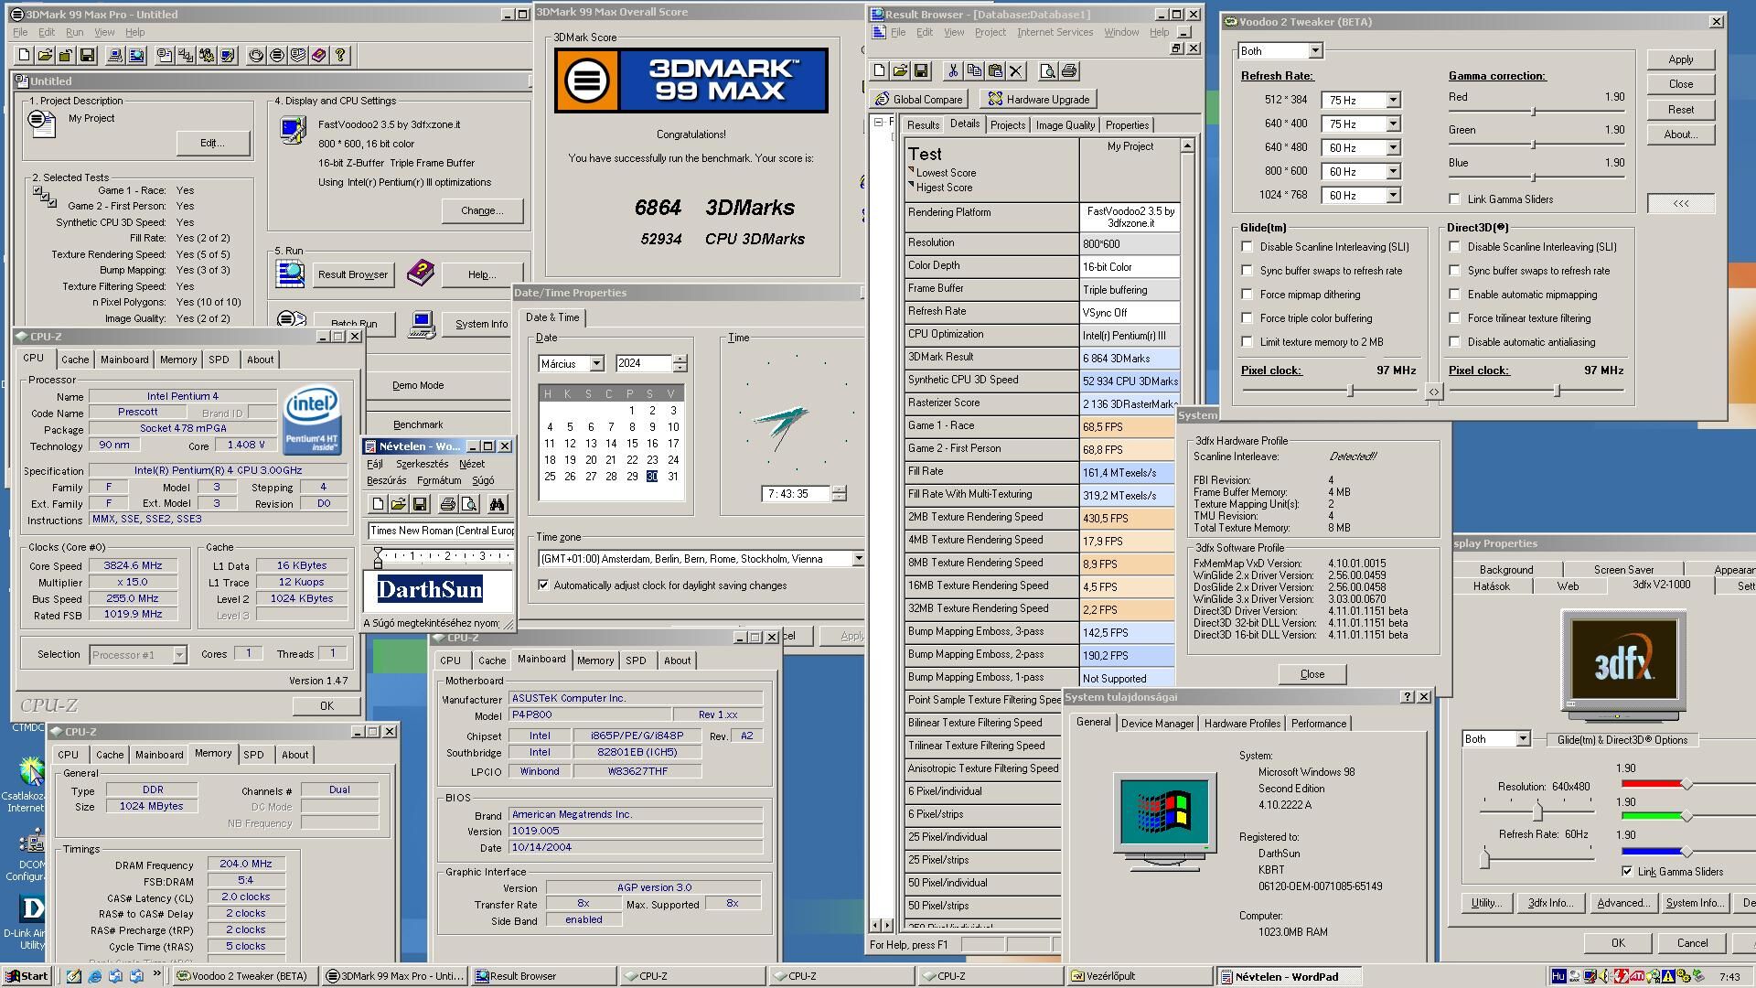Viewport: 1756px width, 988px height.
Task: Click the Hardware Upgrade button
Action: (1038, 99)
